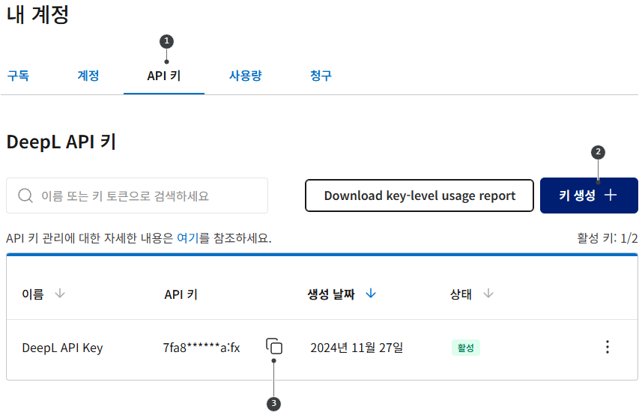The image size is (639, 412).
Task: Sort by 이름 column arrow
Action: point(60,294)
